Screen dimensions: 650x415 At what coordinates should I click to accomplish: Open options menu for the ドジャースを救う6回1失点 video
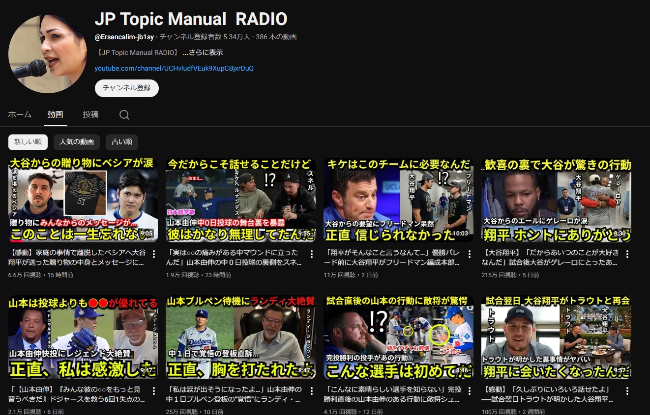pos(154,391)
